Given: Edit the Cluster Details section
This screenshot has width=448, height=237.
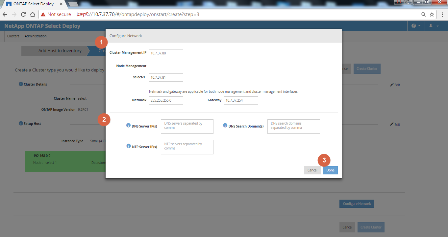Looking at the screenshot, I should [x=395, y=85].
